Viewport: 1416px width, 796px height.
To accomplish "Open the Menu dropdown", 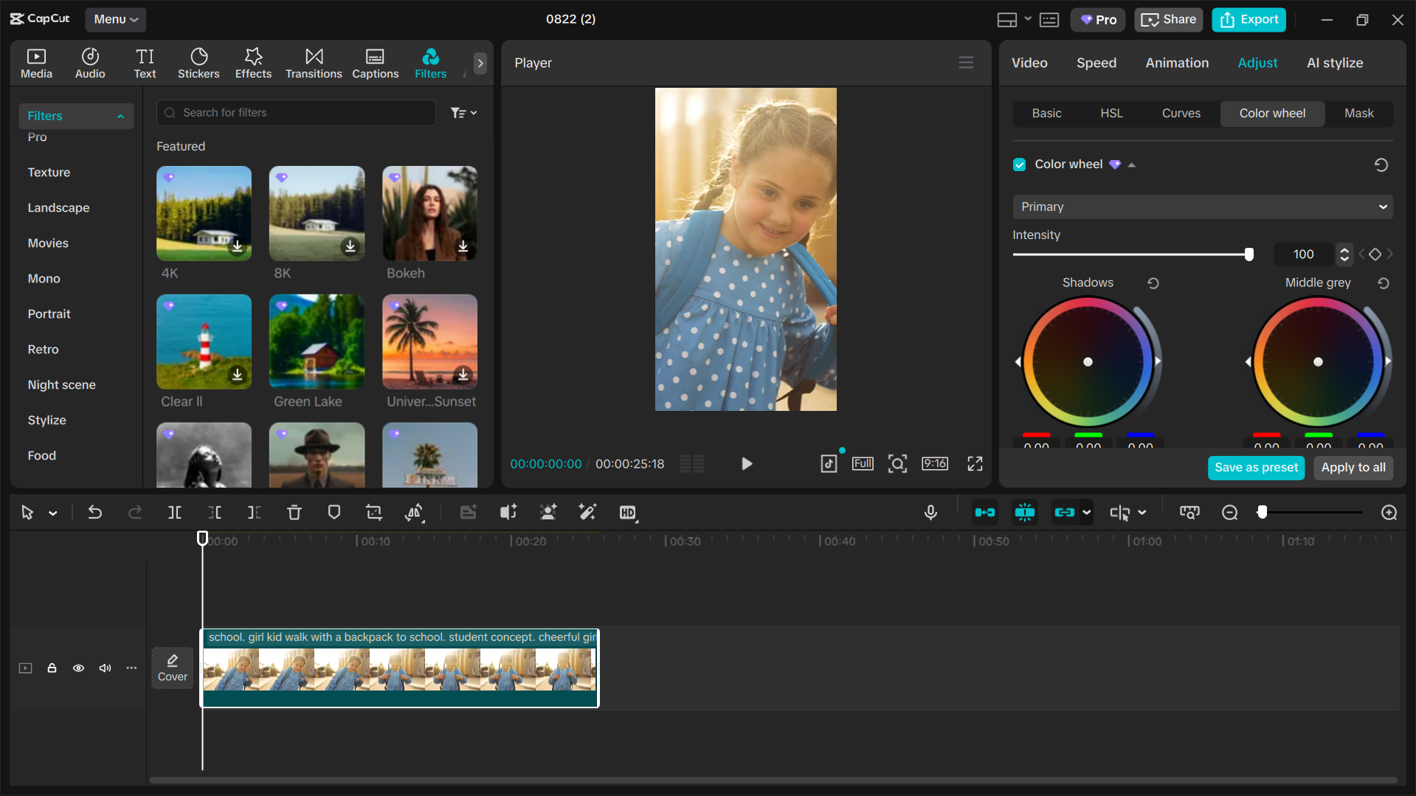I will (115, 19).
